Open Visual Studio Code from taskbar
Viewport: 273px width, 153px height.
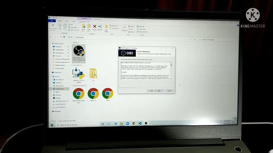(x=140, y=123)
